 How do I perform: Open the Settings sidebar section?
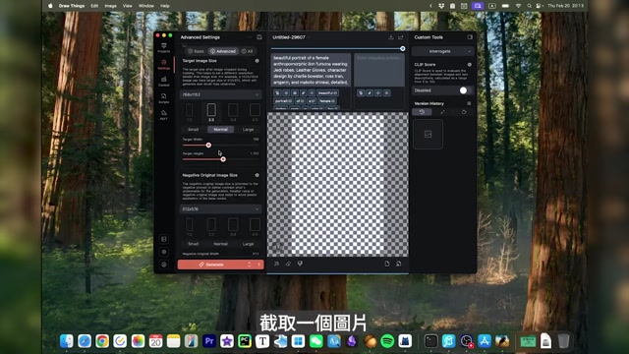(x=164, y=65)
